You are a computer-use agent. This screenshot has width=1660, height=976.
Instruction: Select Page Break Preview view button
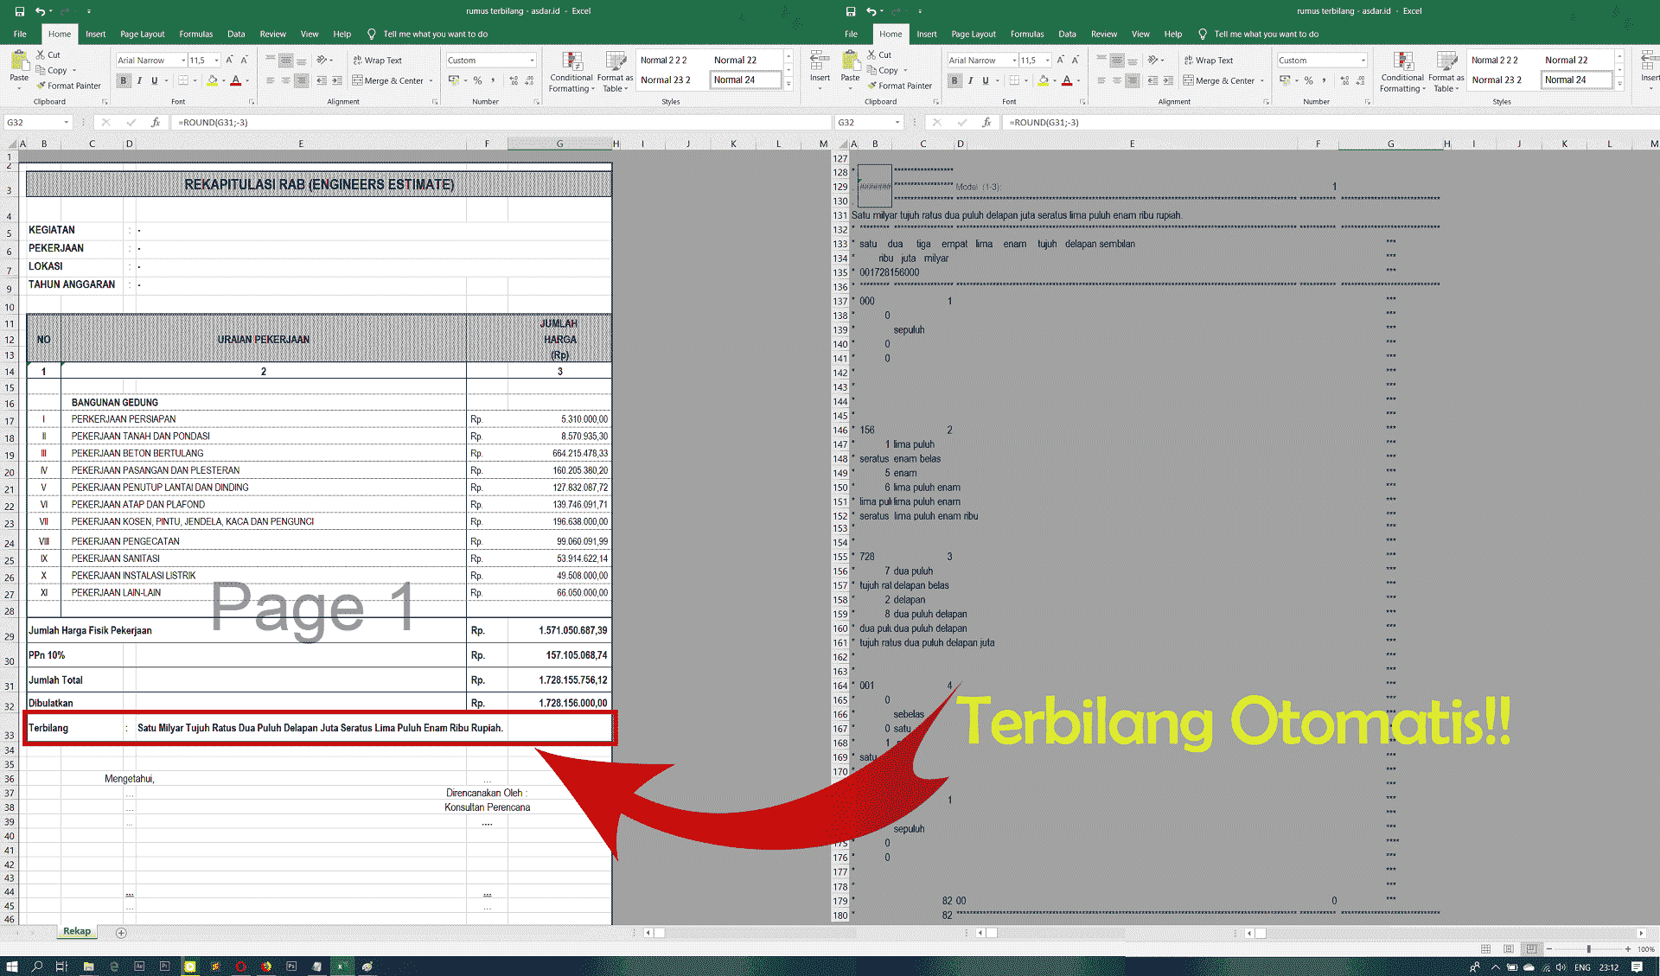1531,948
